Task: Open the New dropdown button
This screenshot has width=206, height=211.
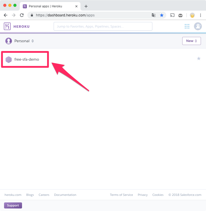Action: click(x=192, y=41)
